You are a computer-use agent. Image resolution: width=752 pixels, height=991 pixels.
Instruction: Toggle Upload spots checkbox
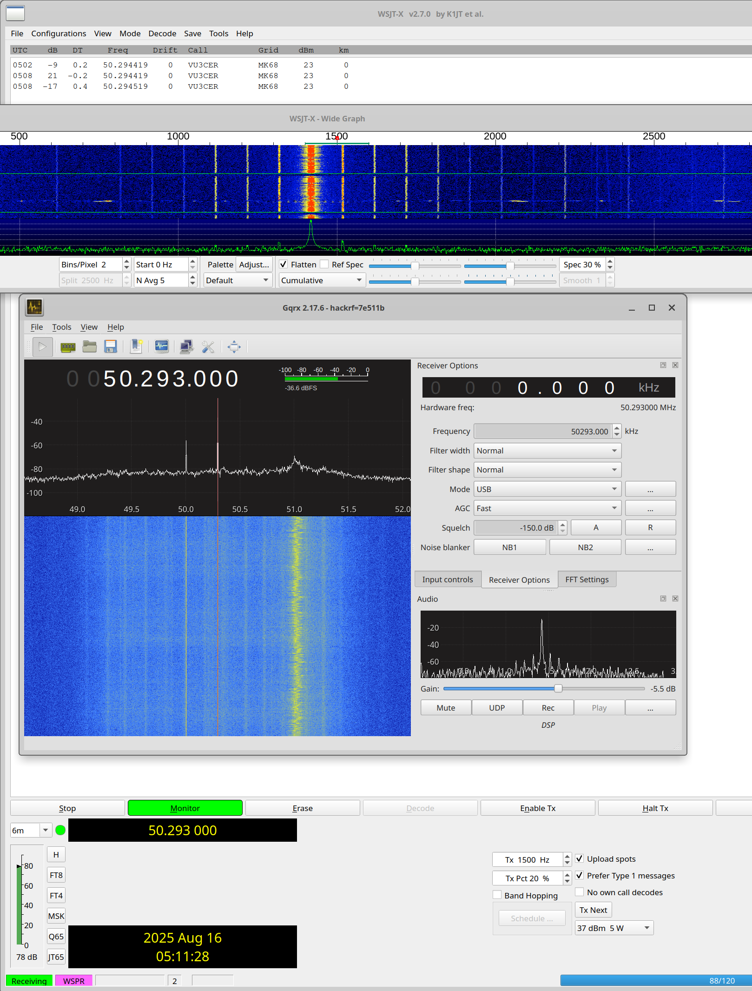pos(580,858)
